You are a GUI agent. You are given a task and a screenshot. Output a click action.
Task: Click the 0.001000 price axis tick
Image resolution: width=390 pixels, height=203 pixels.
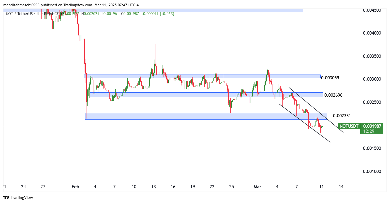(x=372, y=171)
